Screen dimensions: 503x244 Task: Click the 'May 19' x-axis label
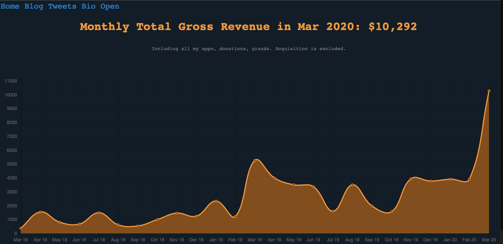point(294,239)
